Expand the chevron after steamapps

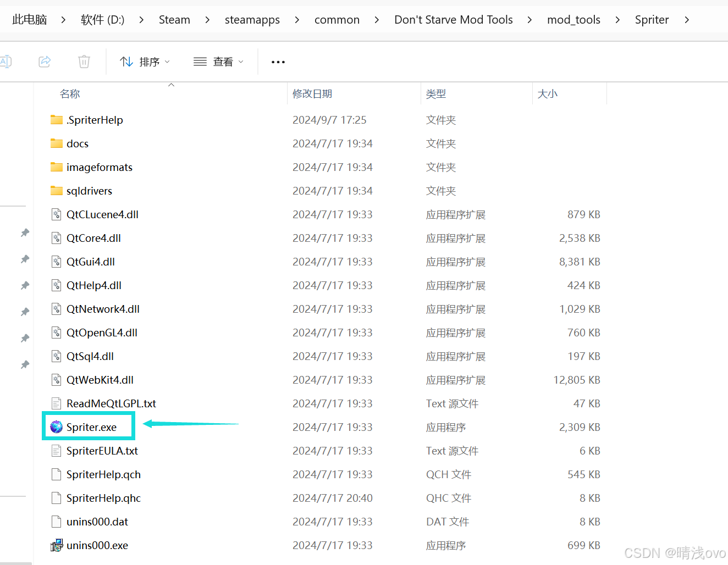(297, 20)
